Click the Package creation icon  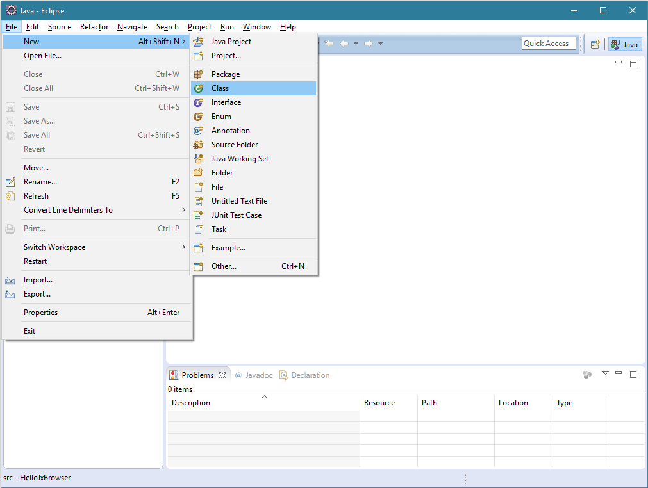(x=198, y=74)
